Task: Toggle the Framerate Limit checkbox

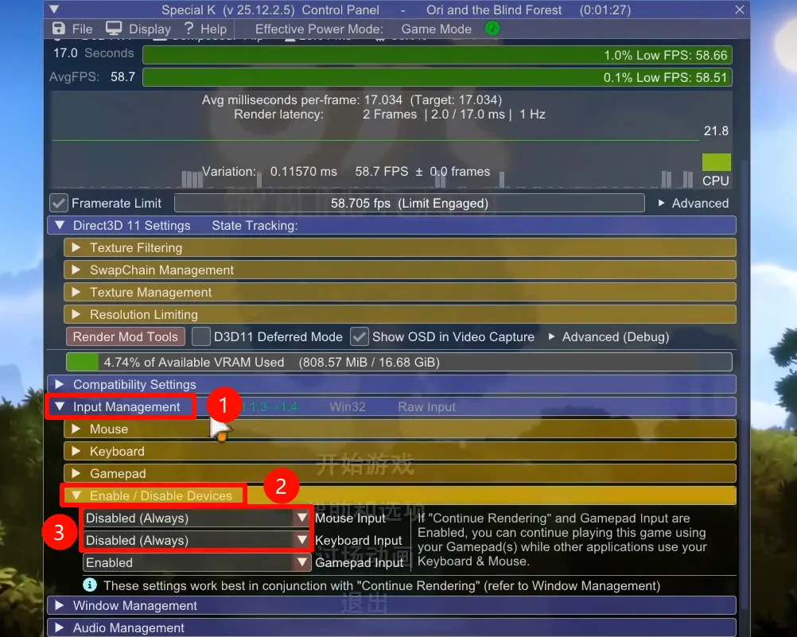Action: tap(59, 204)
